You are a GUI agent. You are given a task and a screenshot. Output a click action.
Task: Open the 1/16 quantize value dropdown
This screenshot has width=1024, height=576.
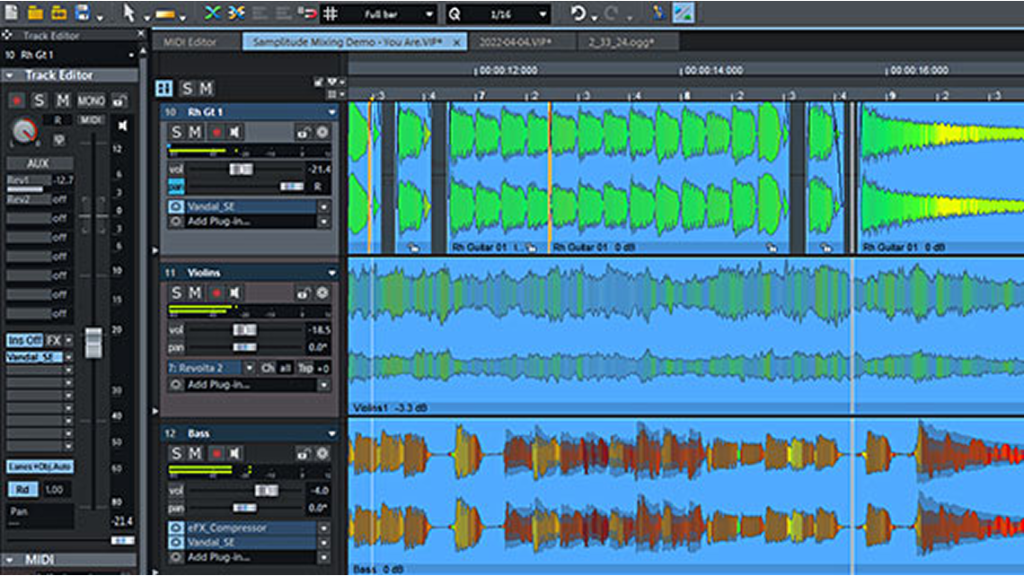coord(543,13)
